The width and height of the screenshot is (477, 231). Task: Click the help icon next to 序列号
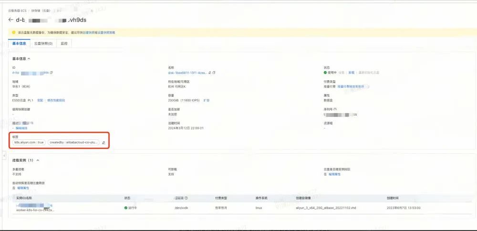(x=335, y=109)
